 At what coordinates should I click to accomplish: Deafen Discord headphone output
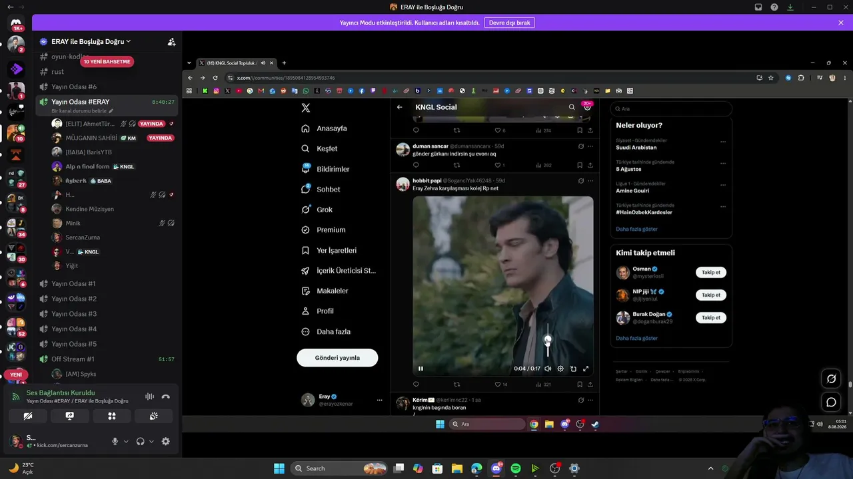pos(140,441)
